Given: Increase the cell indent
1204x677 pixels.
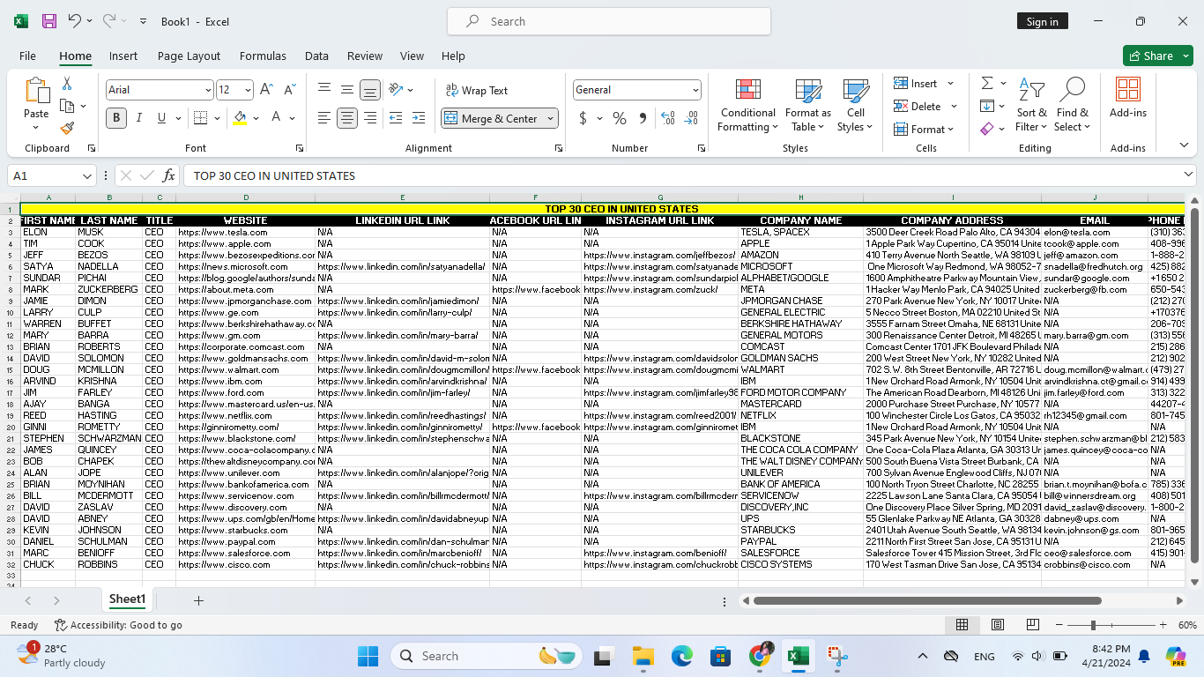Looking at the screenshot, I should click(x=419, y=118).
